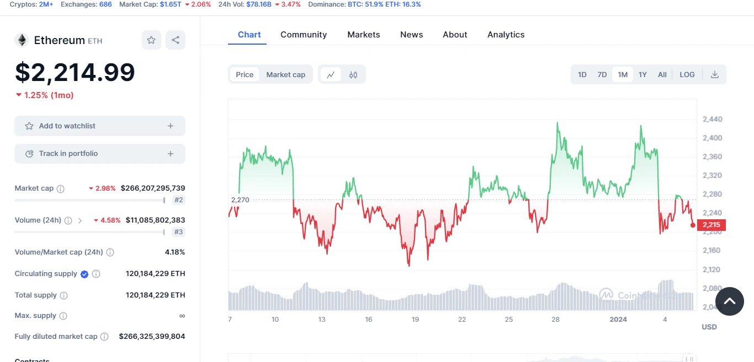Click the 2,215 current price label
This screenshot has width=754, height=362.
tap(711, 225)
